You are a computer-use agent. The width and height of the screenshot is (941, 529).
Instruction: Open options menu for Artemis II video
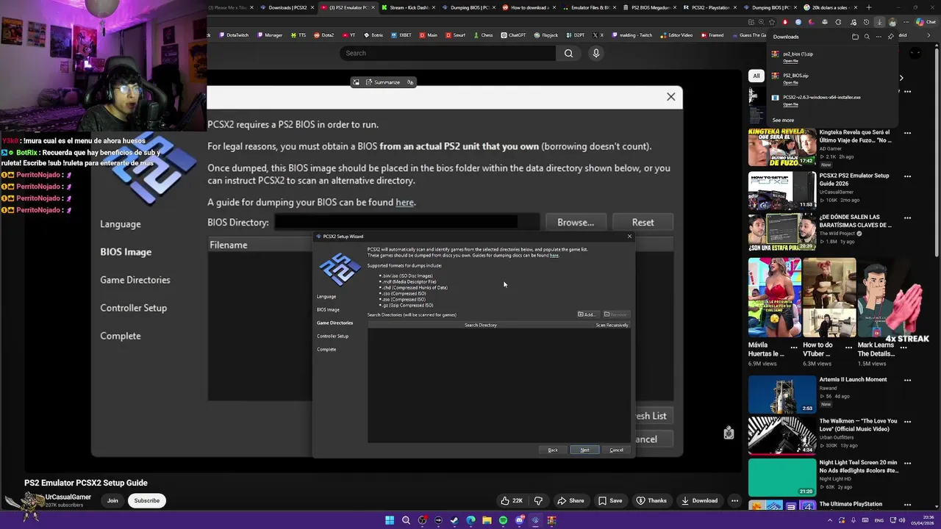coord(907,380)
